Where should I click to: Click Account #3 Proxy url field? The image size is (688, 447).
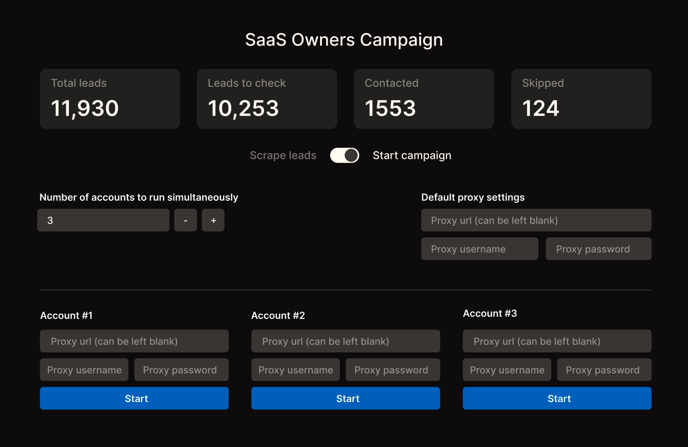pyautogui.click(x=557, y=341)
